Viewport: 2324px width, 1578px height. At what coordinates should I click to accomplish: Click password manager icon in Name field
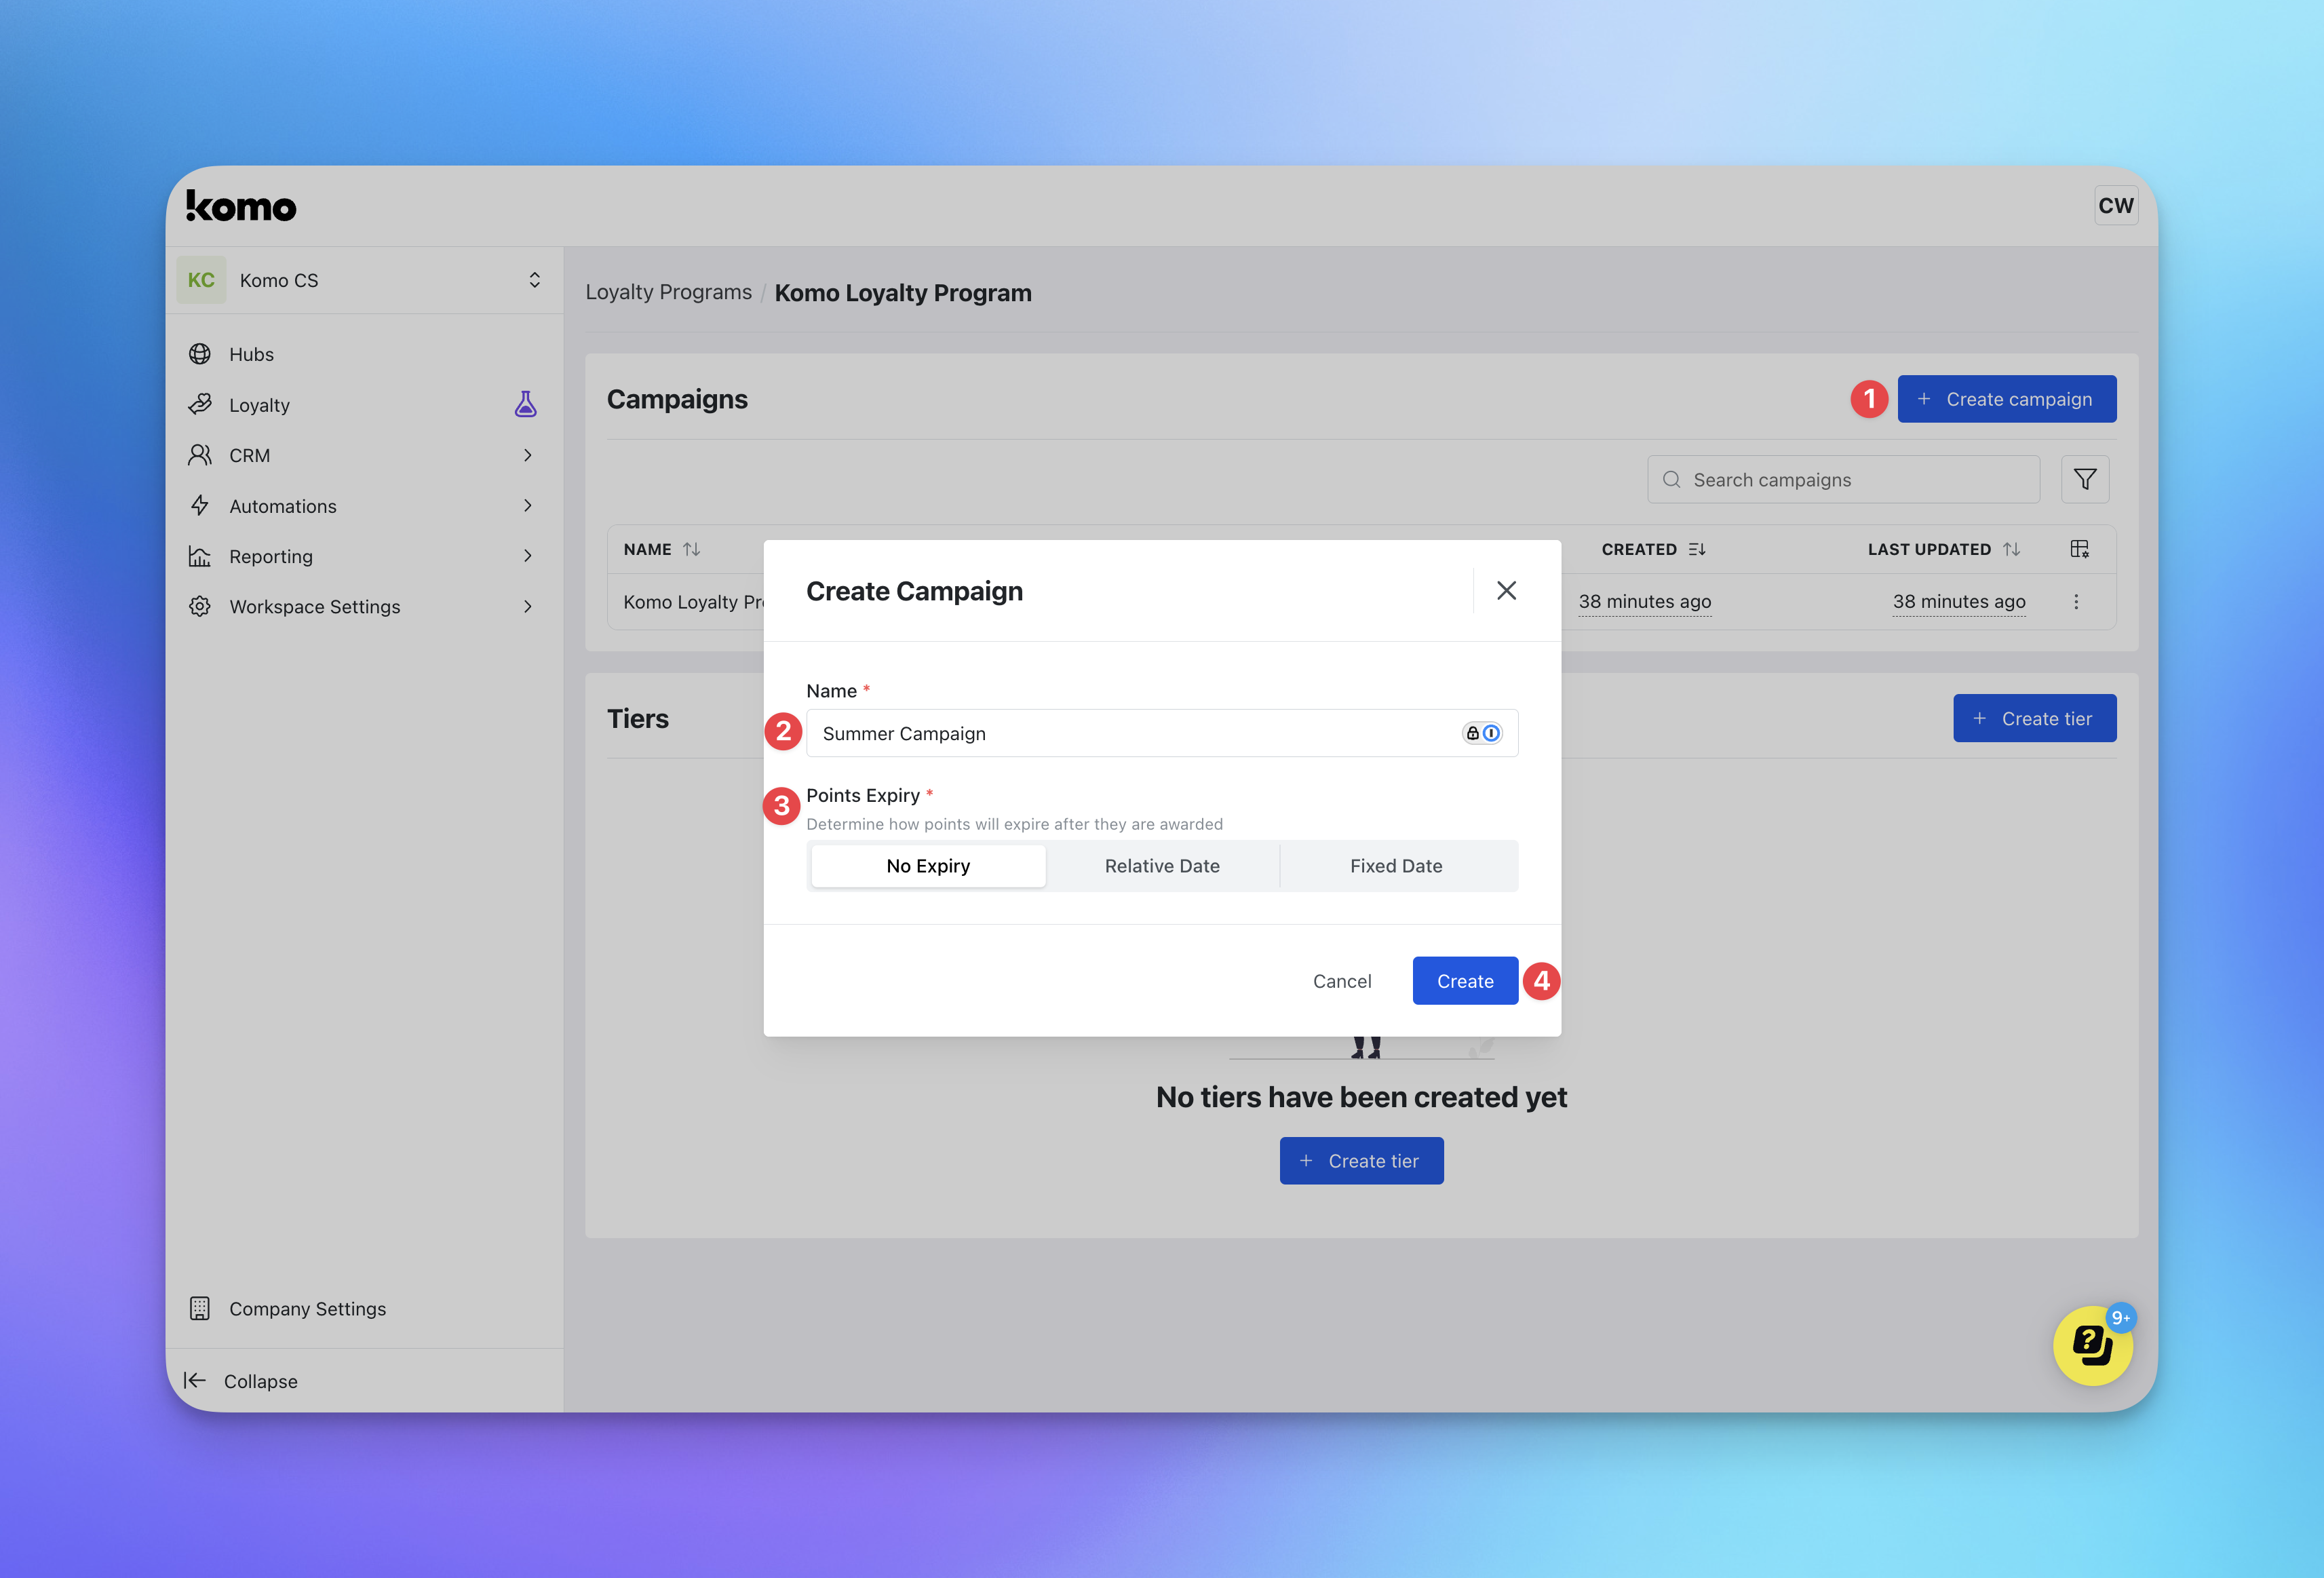tap(1482, 733)
